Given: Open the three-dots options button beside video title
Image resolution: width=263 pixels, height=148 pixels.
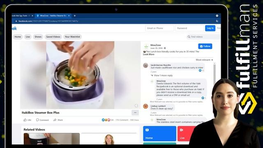Looking at the screenshot, I should coord(135,113).
